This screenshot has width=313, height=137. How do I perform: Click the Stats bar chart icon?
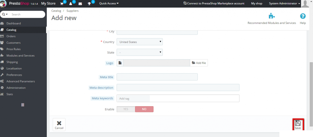[x=2, y=94]
